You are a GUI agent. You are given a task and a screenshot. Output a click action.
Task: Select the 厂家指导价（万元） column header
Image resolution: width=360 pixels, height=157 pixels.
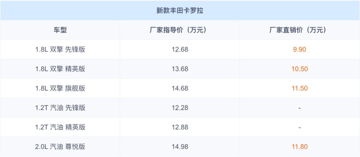(180, 30)
